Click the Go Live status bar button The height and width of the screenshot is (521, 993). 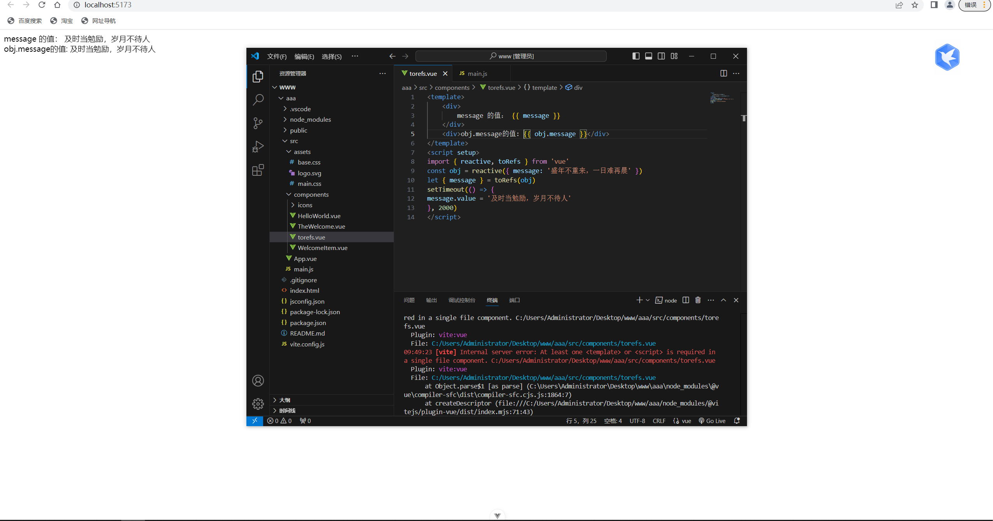coord(712,421)
